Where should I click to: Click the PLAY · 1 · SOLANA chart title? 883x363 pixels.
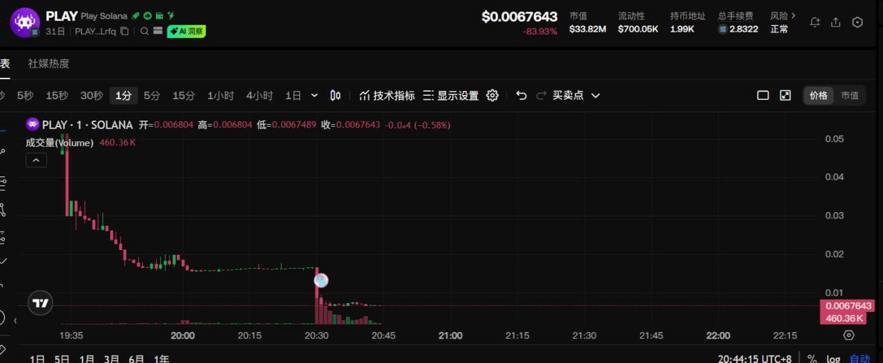87,125
